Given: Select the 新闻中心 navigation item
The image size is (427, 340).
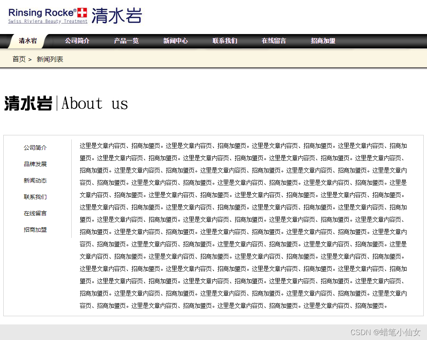Looking at the screenshot, I should [x=175, y=41].
